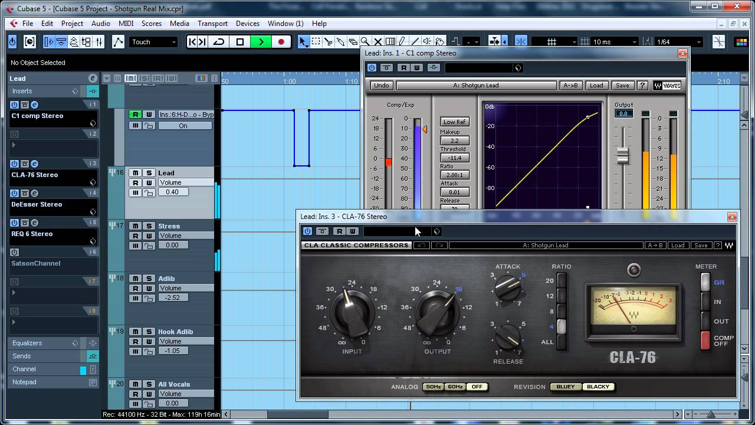Collapse the Inserts inspector section

click(22, 91)
